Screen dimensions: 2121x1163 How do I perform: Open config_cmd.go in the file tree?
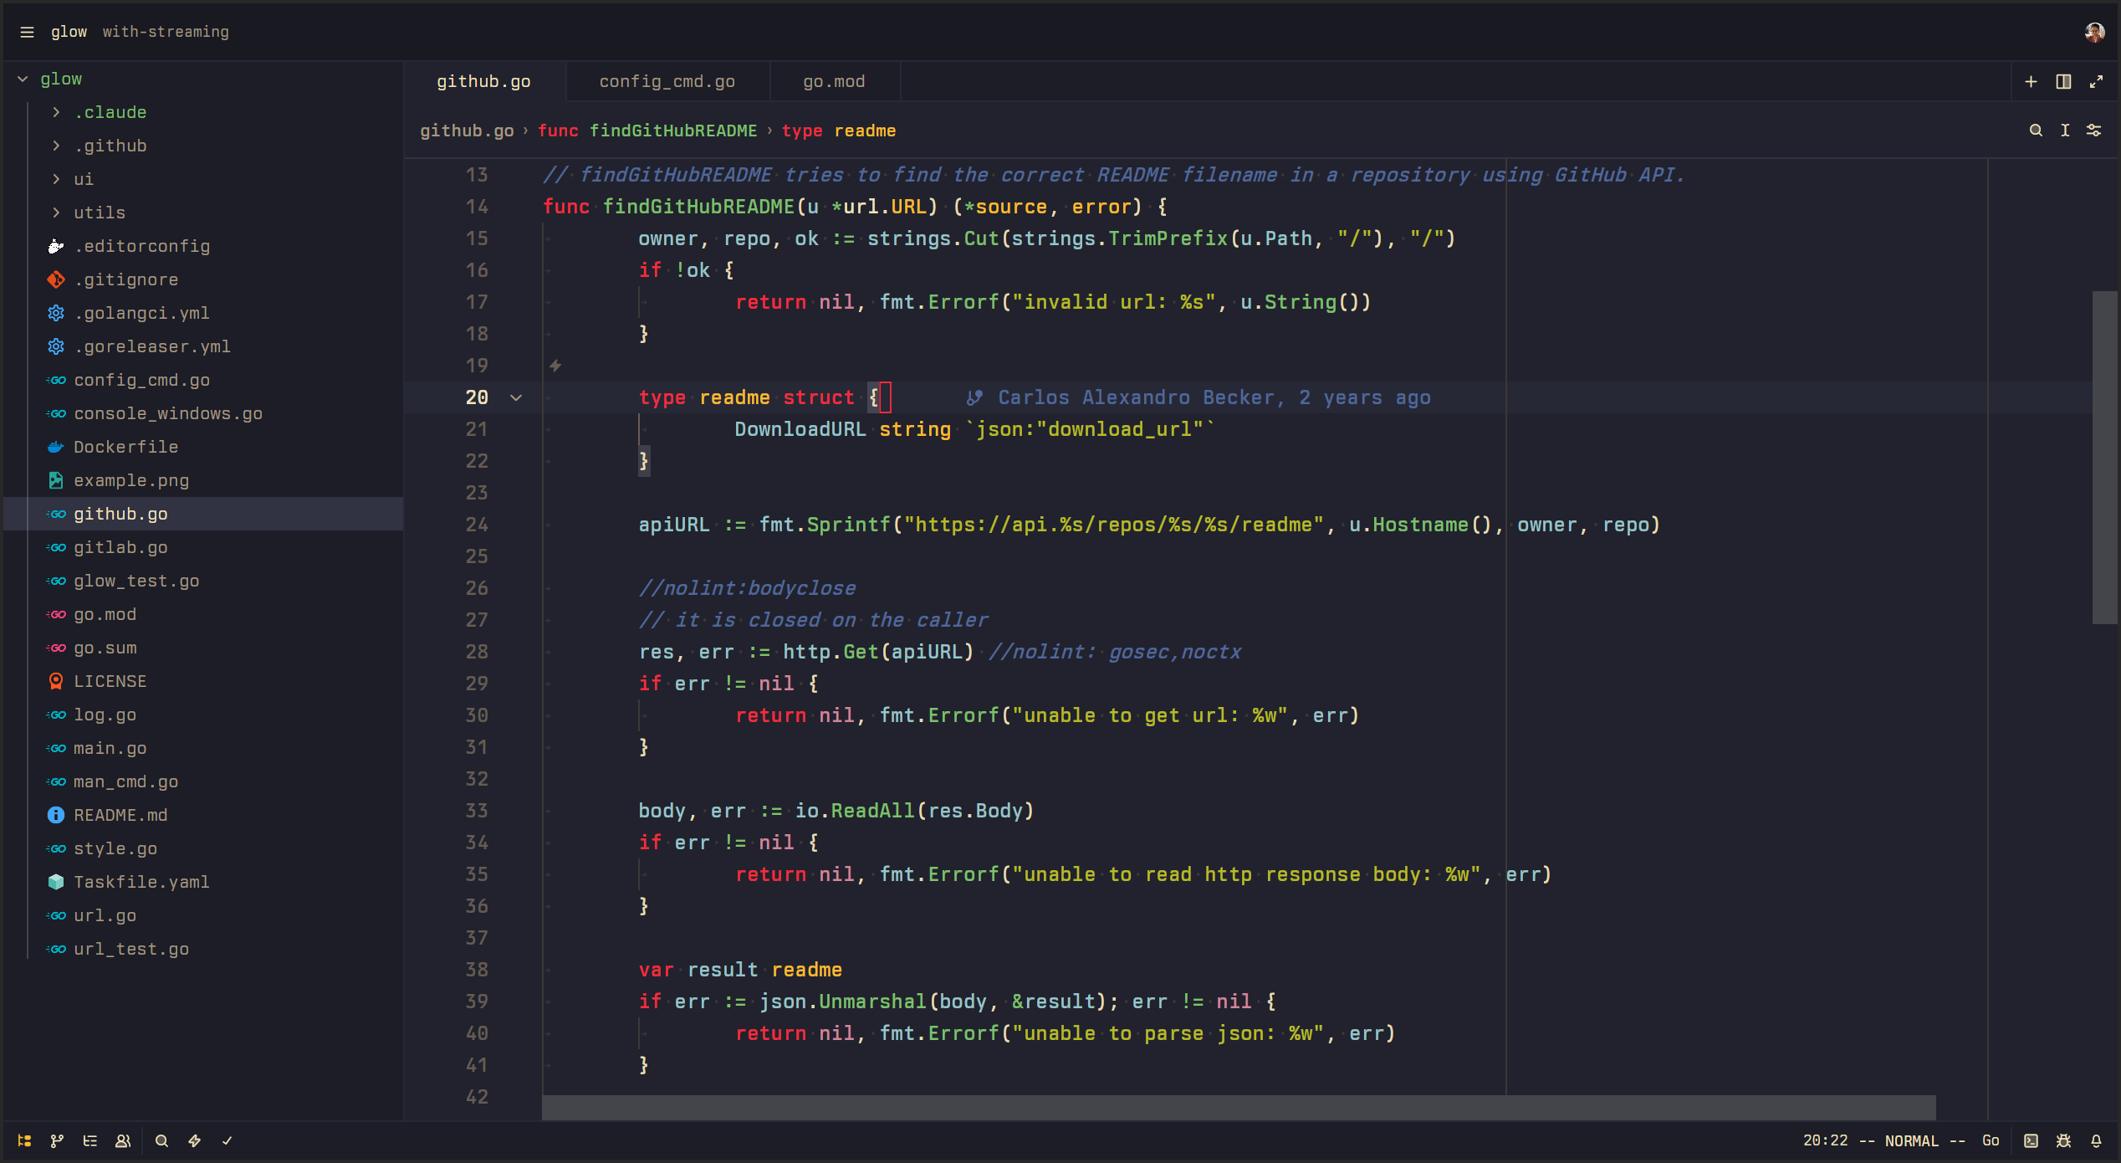[x=205, y=380]
